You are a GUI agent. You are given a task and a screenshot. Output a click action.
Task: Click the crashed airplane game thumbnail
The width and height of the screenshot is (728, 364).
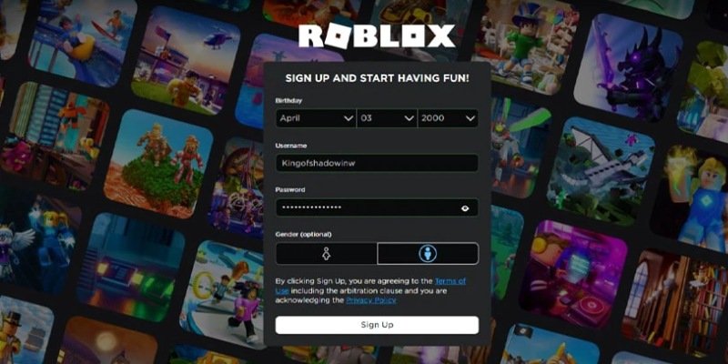pos(601,172)
